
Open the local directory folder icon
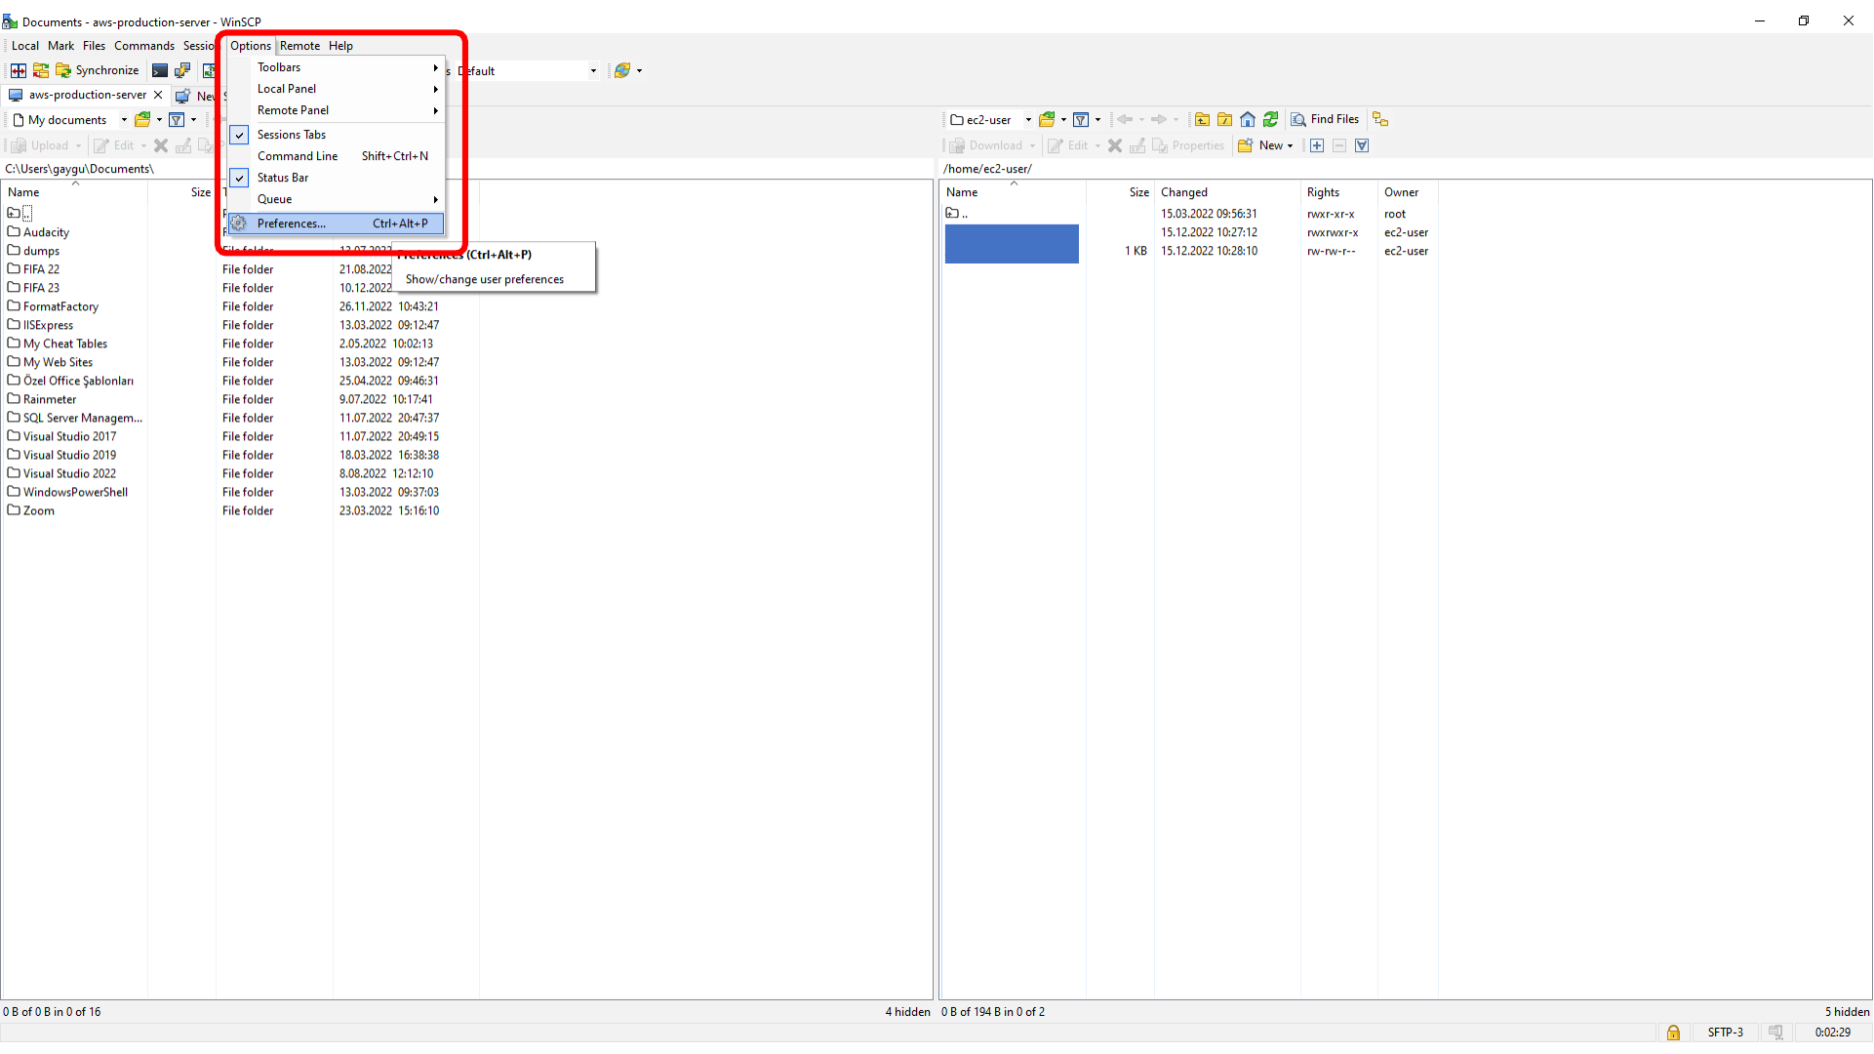coord(142,120)
